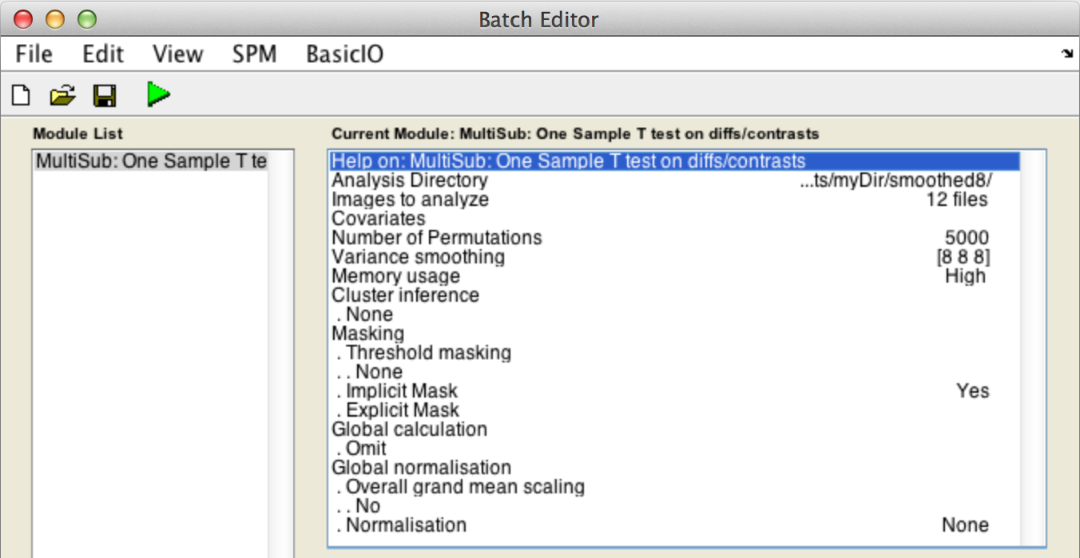Image resolution: width=1080 pixels, height=558 pixels.
Task: Select the Implicit Mask item
Action: tap(675, 391)
